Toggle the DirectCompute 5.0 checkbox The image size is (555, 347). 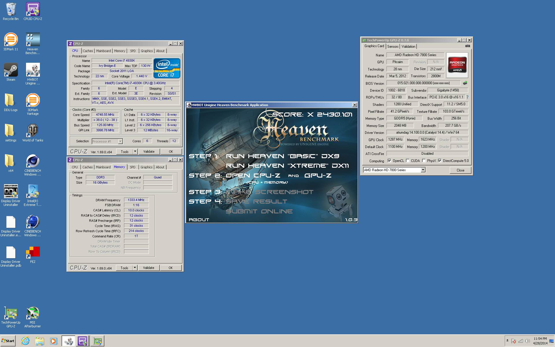pyautogui.click(x=440, y=161)
